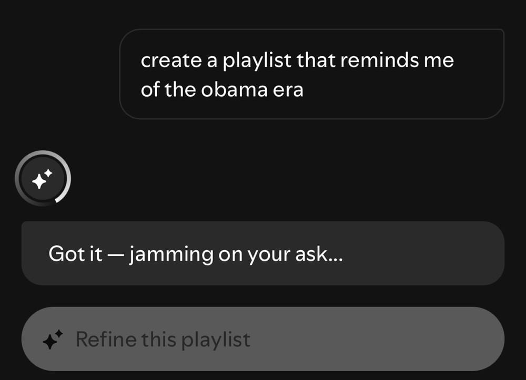Tap the glowing AI generation indicator circle
Screen dimensions: 526x380
(43, 179)
